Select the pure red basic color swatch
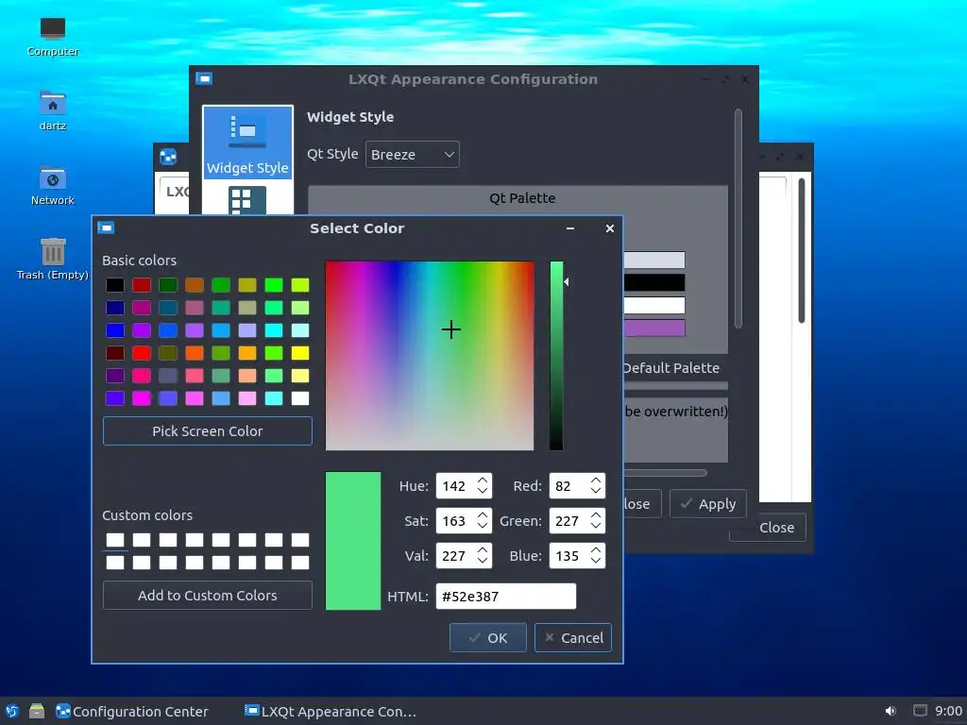The height and width of the screenshot is (725, 967). coord(142,353)
